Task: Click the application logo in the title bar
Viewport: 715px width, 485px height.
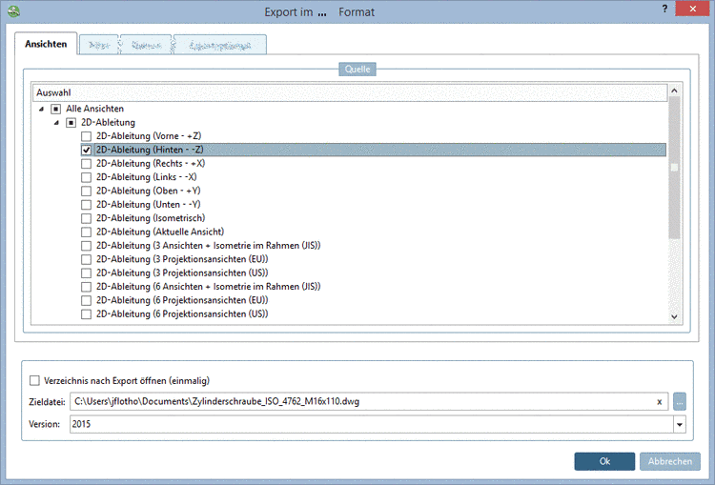Action: tap(14, 10)
